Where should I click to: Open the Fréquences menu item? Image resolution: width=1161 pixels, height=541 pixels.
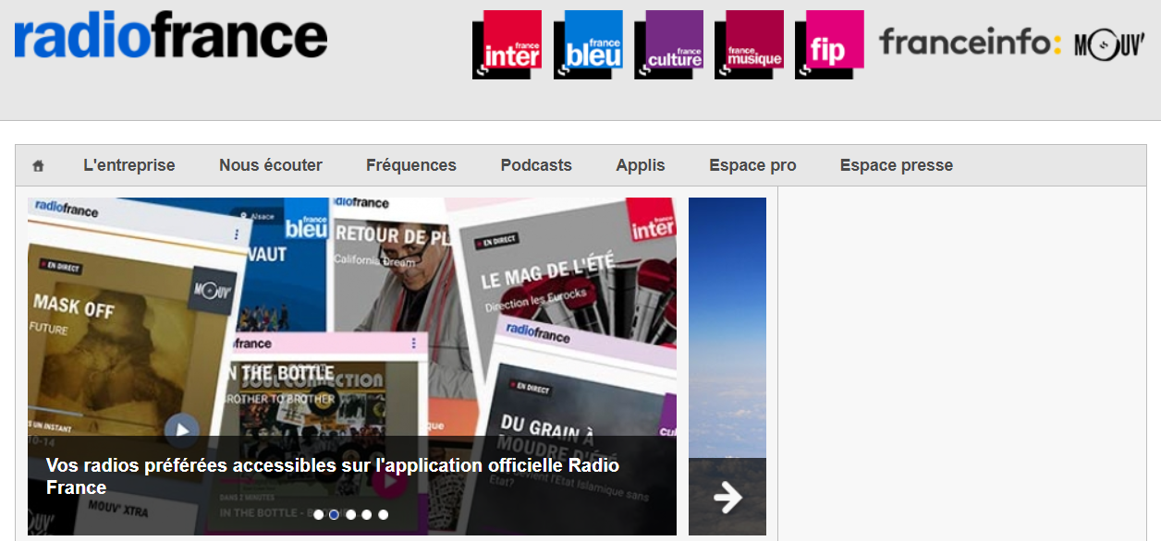tap(411, 165)
